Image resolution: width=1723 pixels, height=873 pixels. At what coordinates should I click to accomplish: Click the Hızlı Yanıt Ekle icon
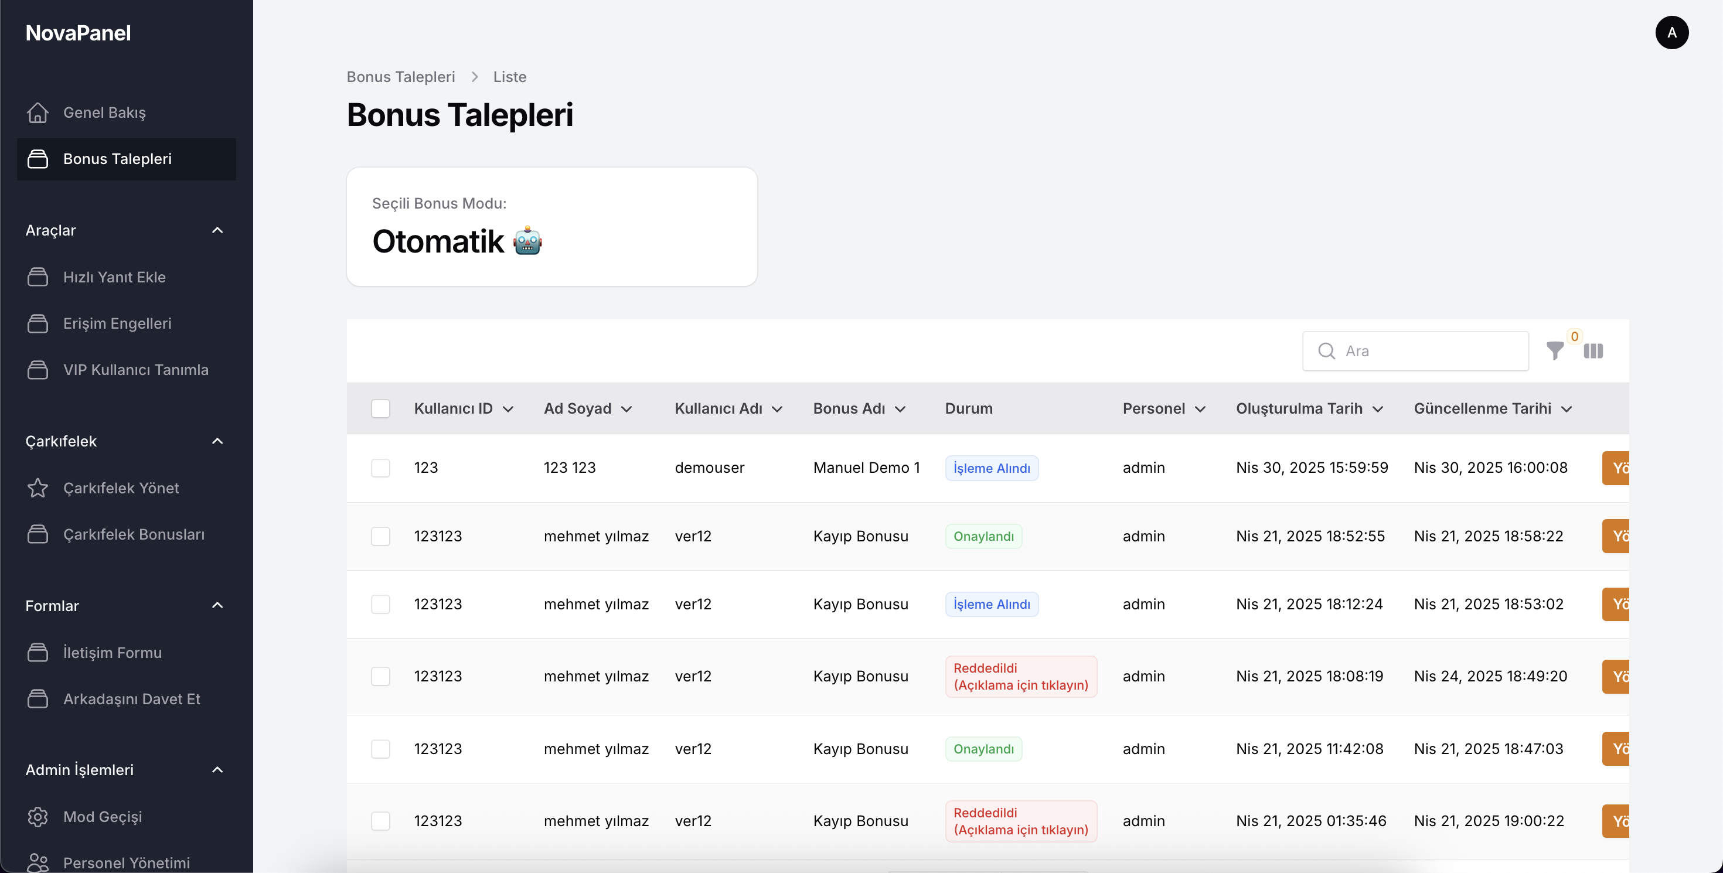click(38, 277)
